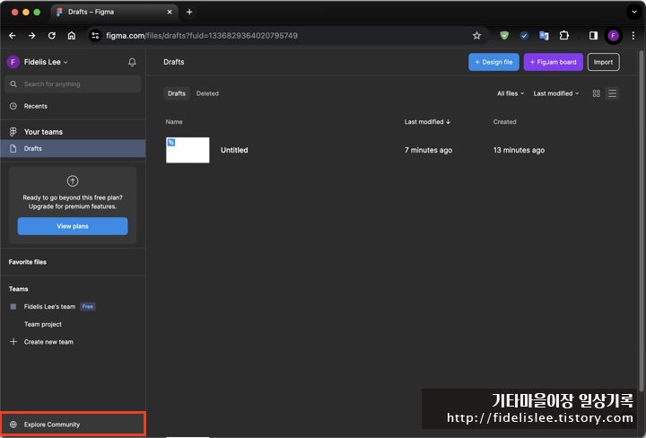Reload the Figma page

[x=51, y=36]
